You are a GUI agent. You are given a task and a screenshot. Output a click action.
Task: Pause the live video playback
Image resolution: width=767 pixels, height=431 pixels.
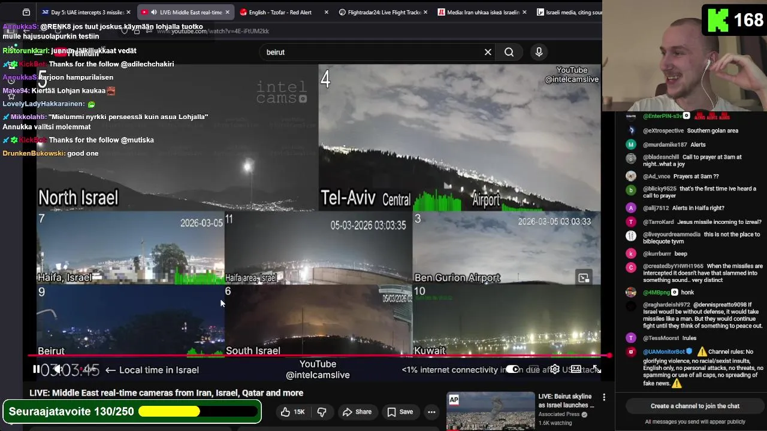(36, 369)
